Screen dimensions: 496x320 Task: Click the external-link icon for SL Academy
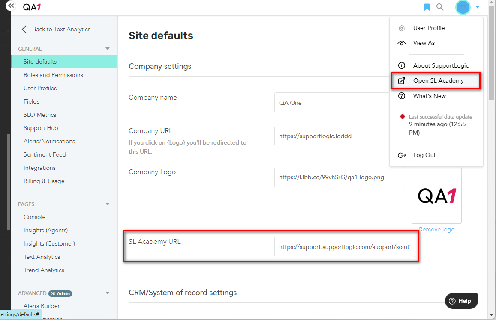[401, 81]
